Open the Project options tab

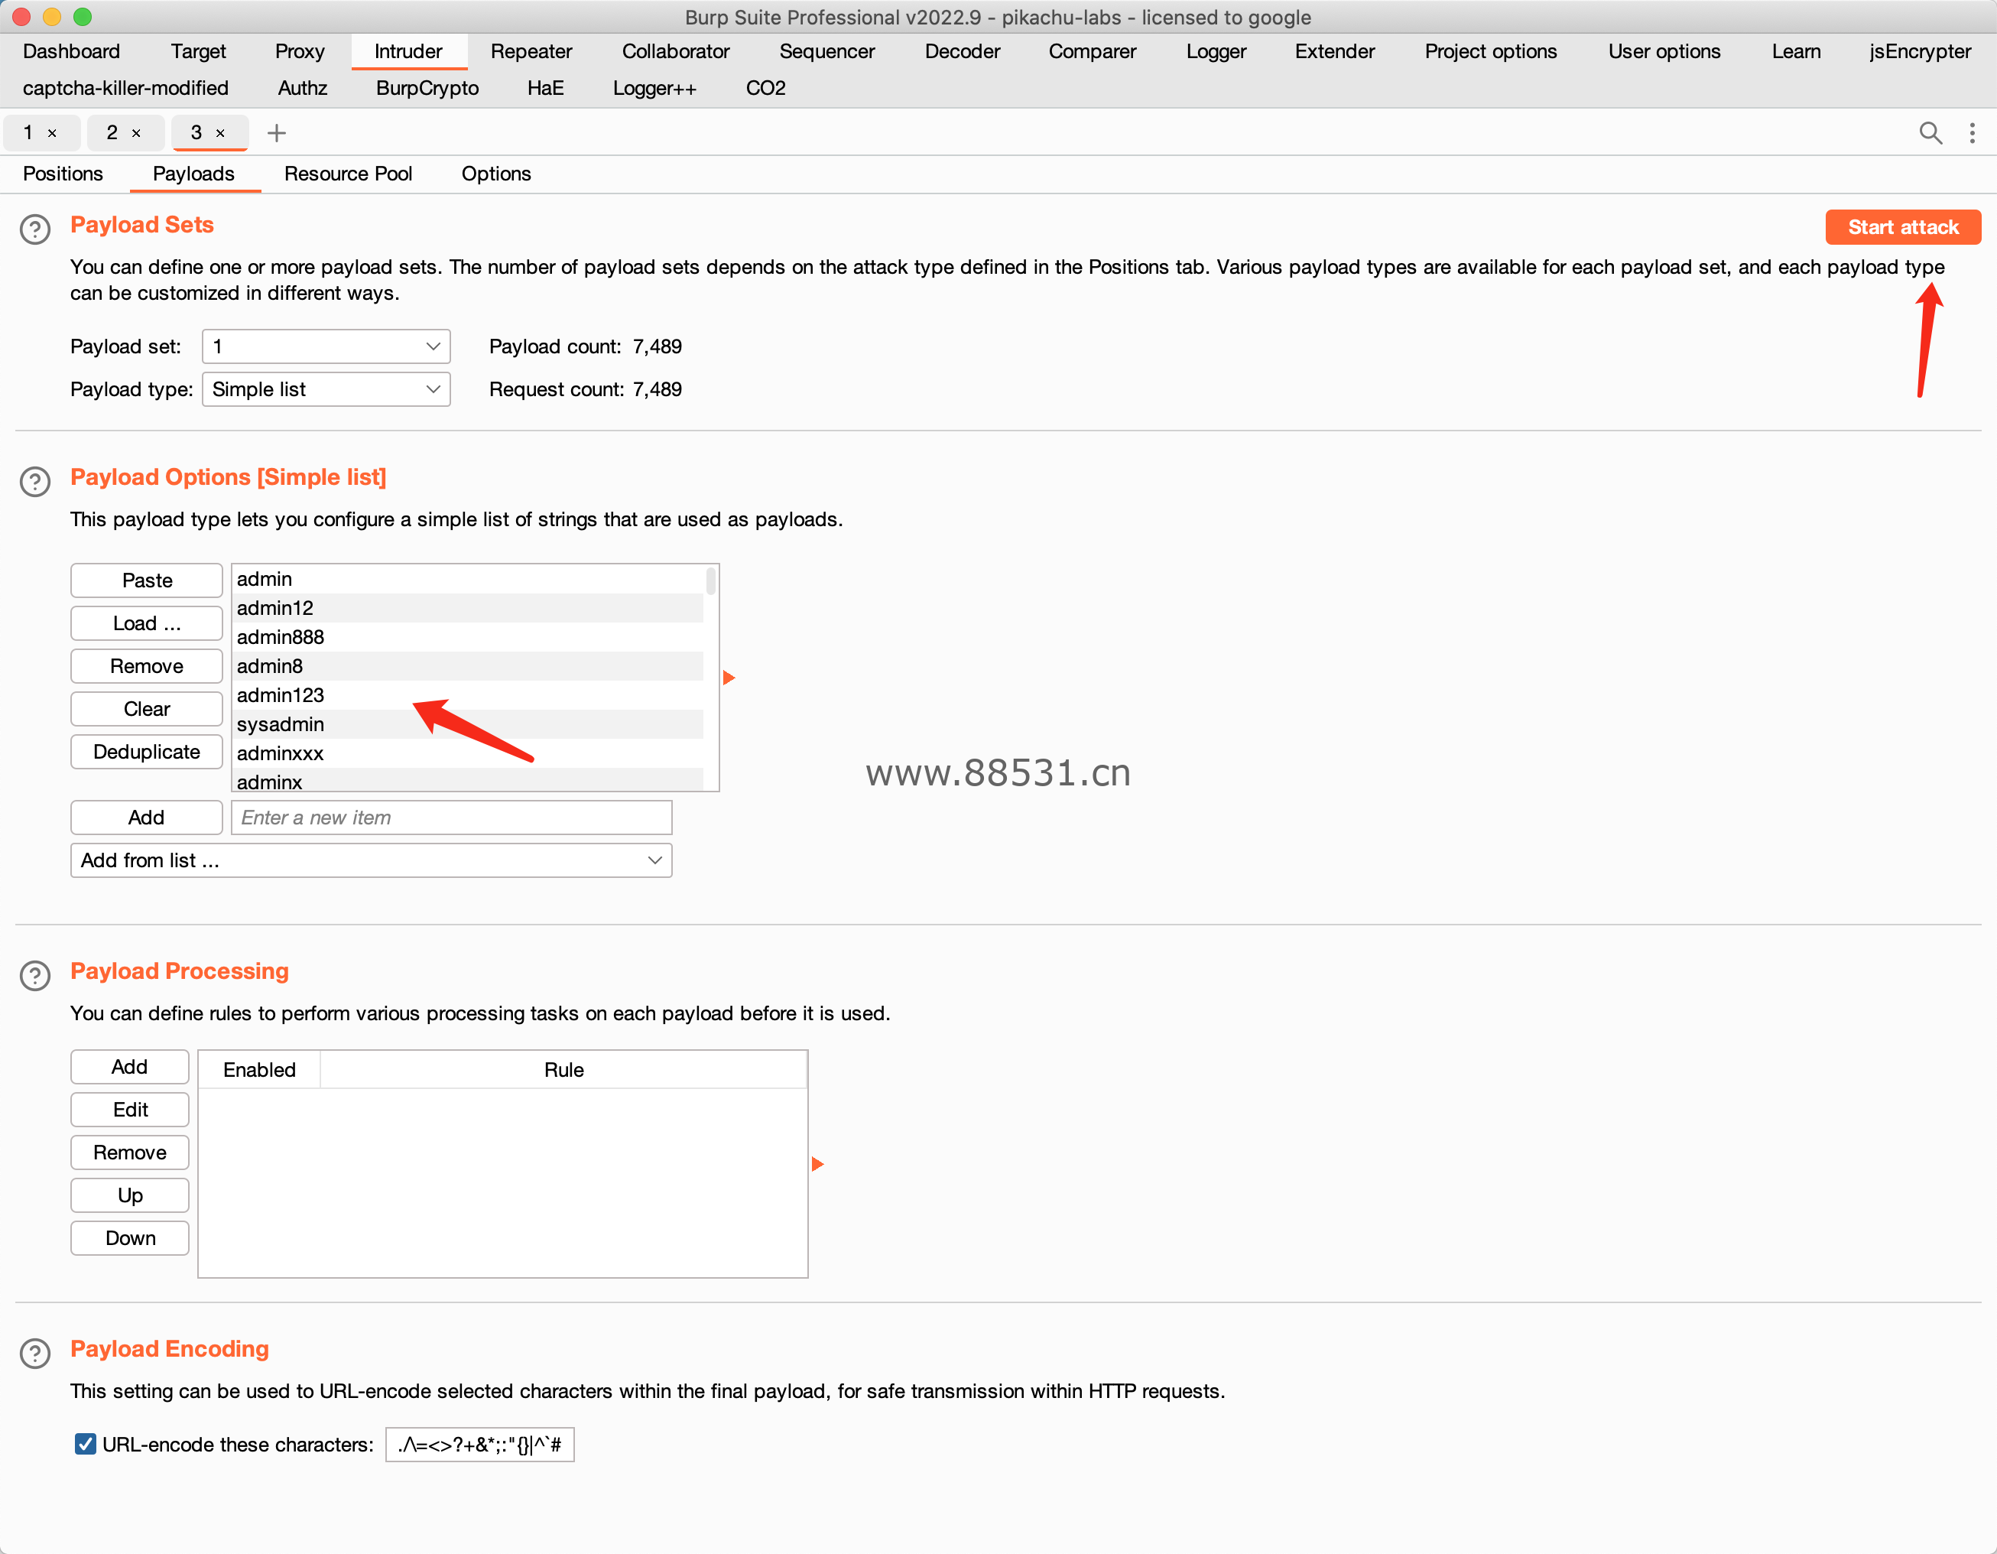click(1490, 51)
